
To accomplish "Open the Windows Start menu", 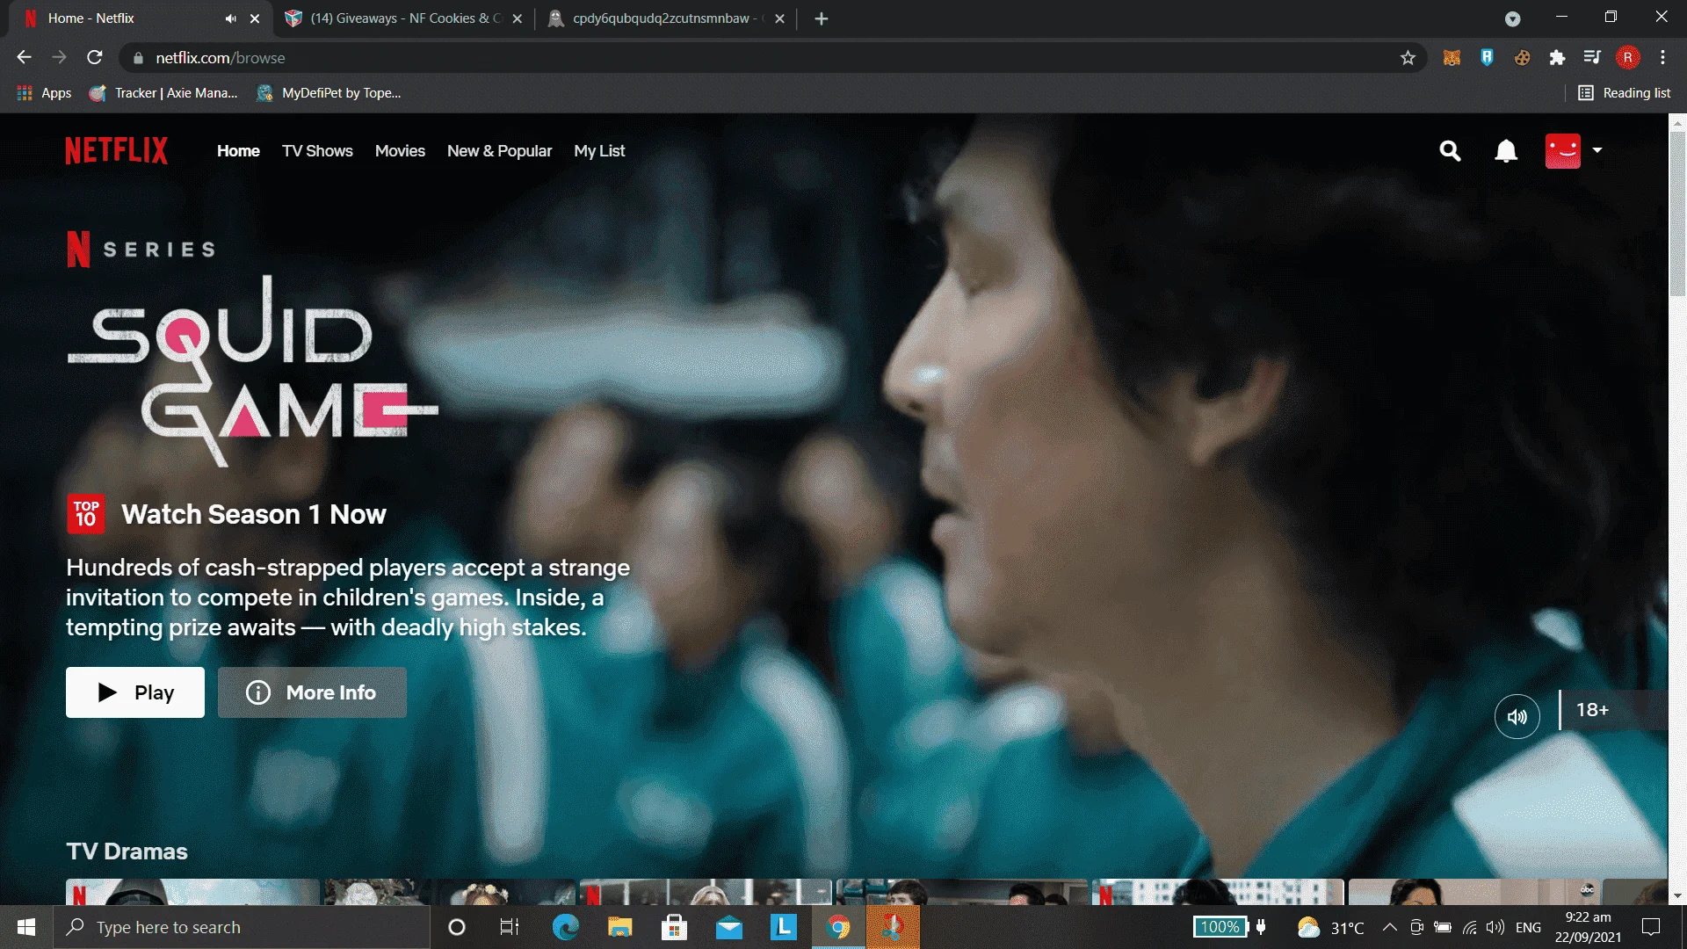I will tap(26, 927).
